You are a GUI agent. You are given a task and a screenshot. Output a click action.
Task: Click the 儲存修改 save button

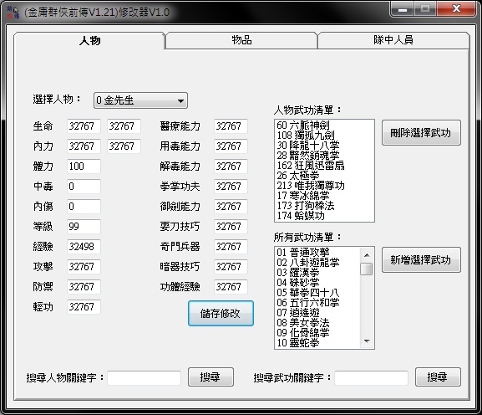coord(221,314)
